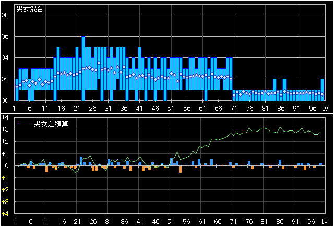Click level 56 tick in 男女差積算 chart

click(x=186, y=222)
